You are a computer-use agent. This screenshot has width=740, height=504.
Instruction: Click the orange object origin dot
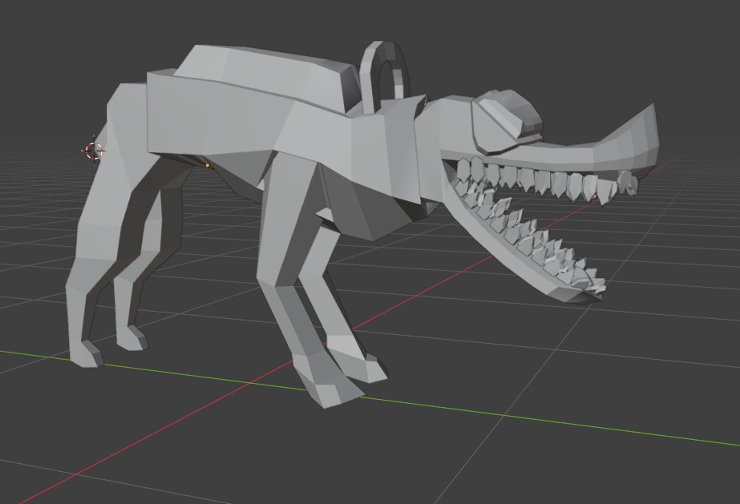[207, 166]
